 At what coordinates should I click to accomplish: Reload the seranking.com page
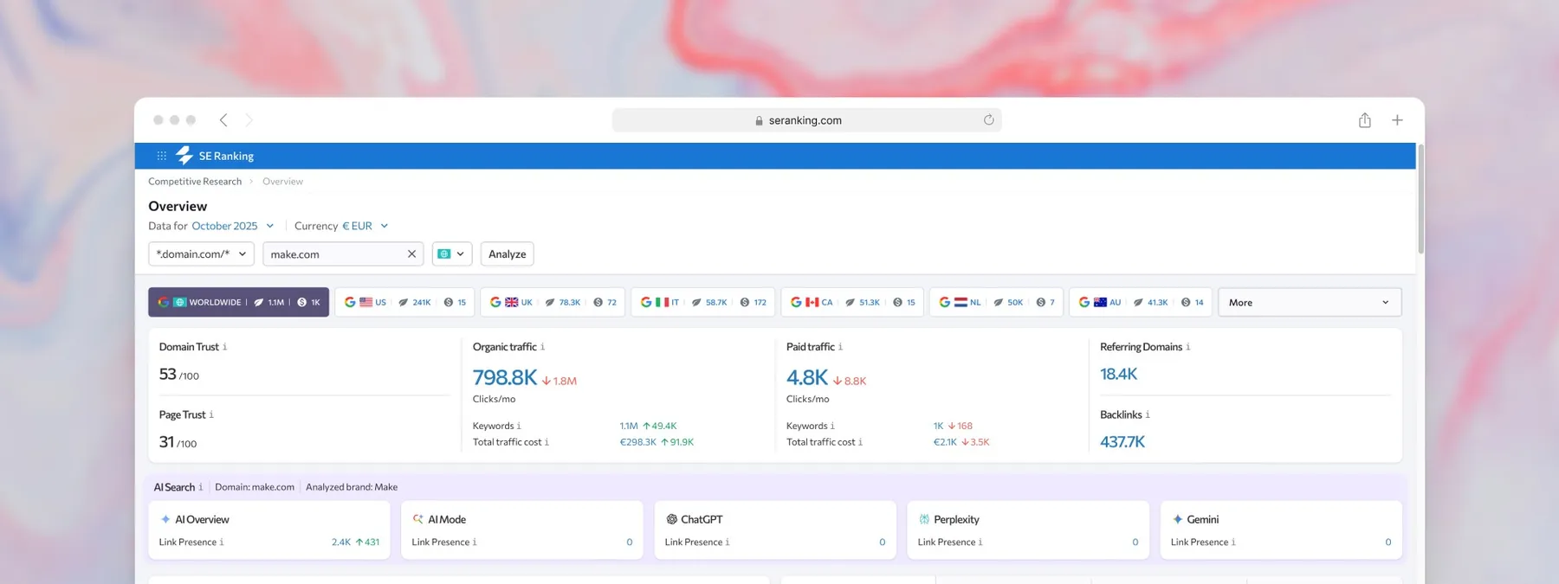coord(988,120)
